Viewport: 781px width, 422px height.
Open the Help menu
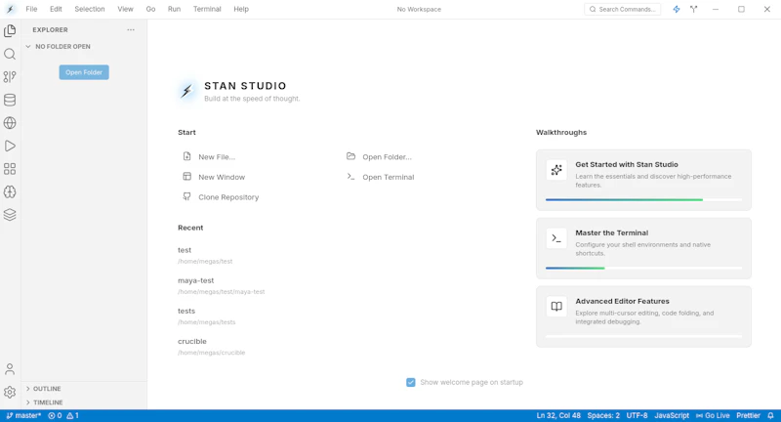[241, 9]
